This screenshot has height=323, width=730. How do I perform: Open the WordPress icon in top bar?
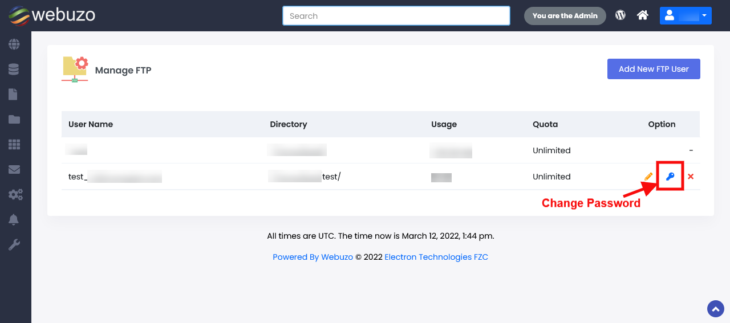[620, 15]
